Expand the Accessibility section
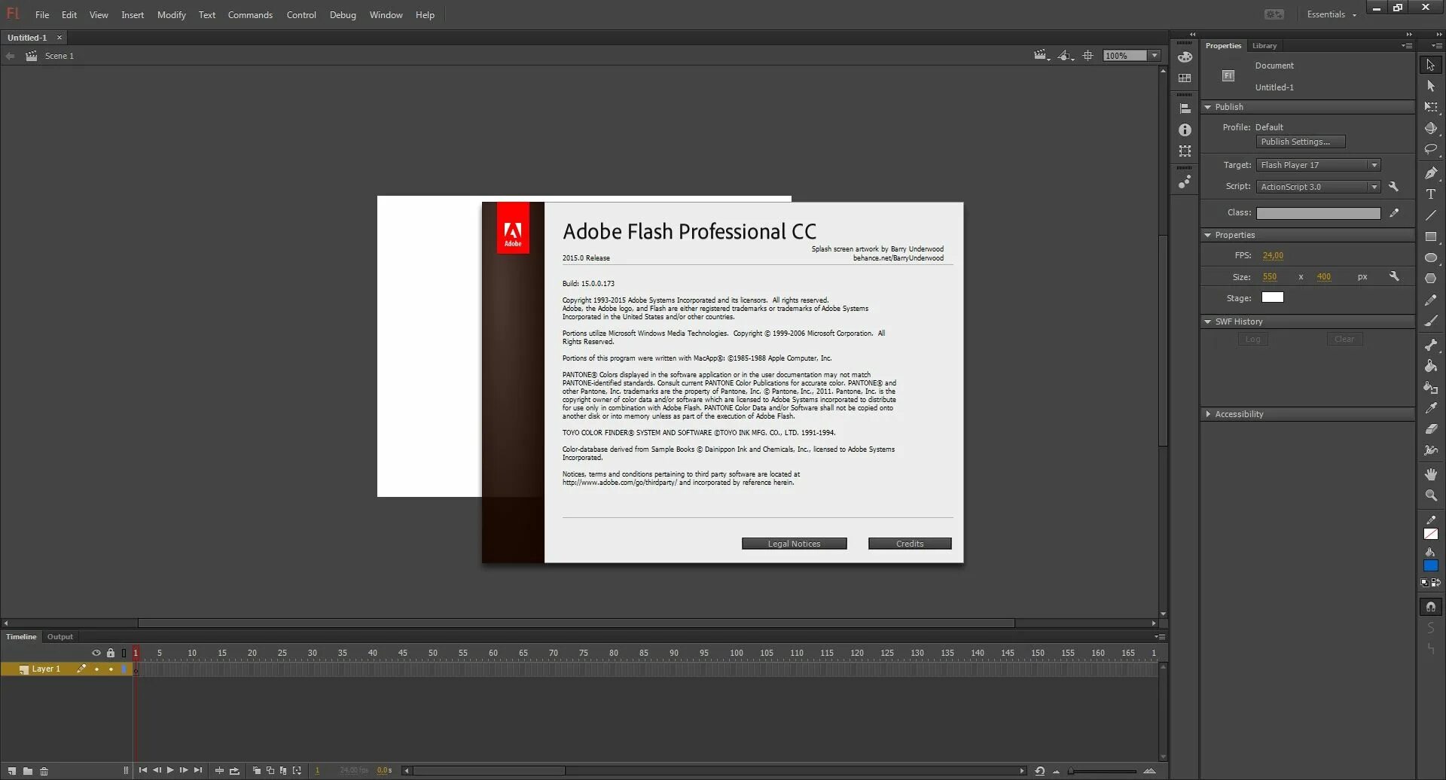1446x780 pixels. 1208,414
